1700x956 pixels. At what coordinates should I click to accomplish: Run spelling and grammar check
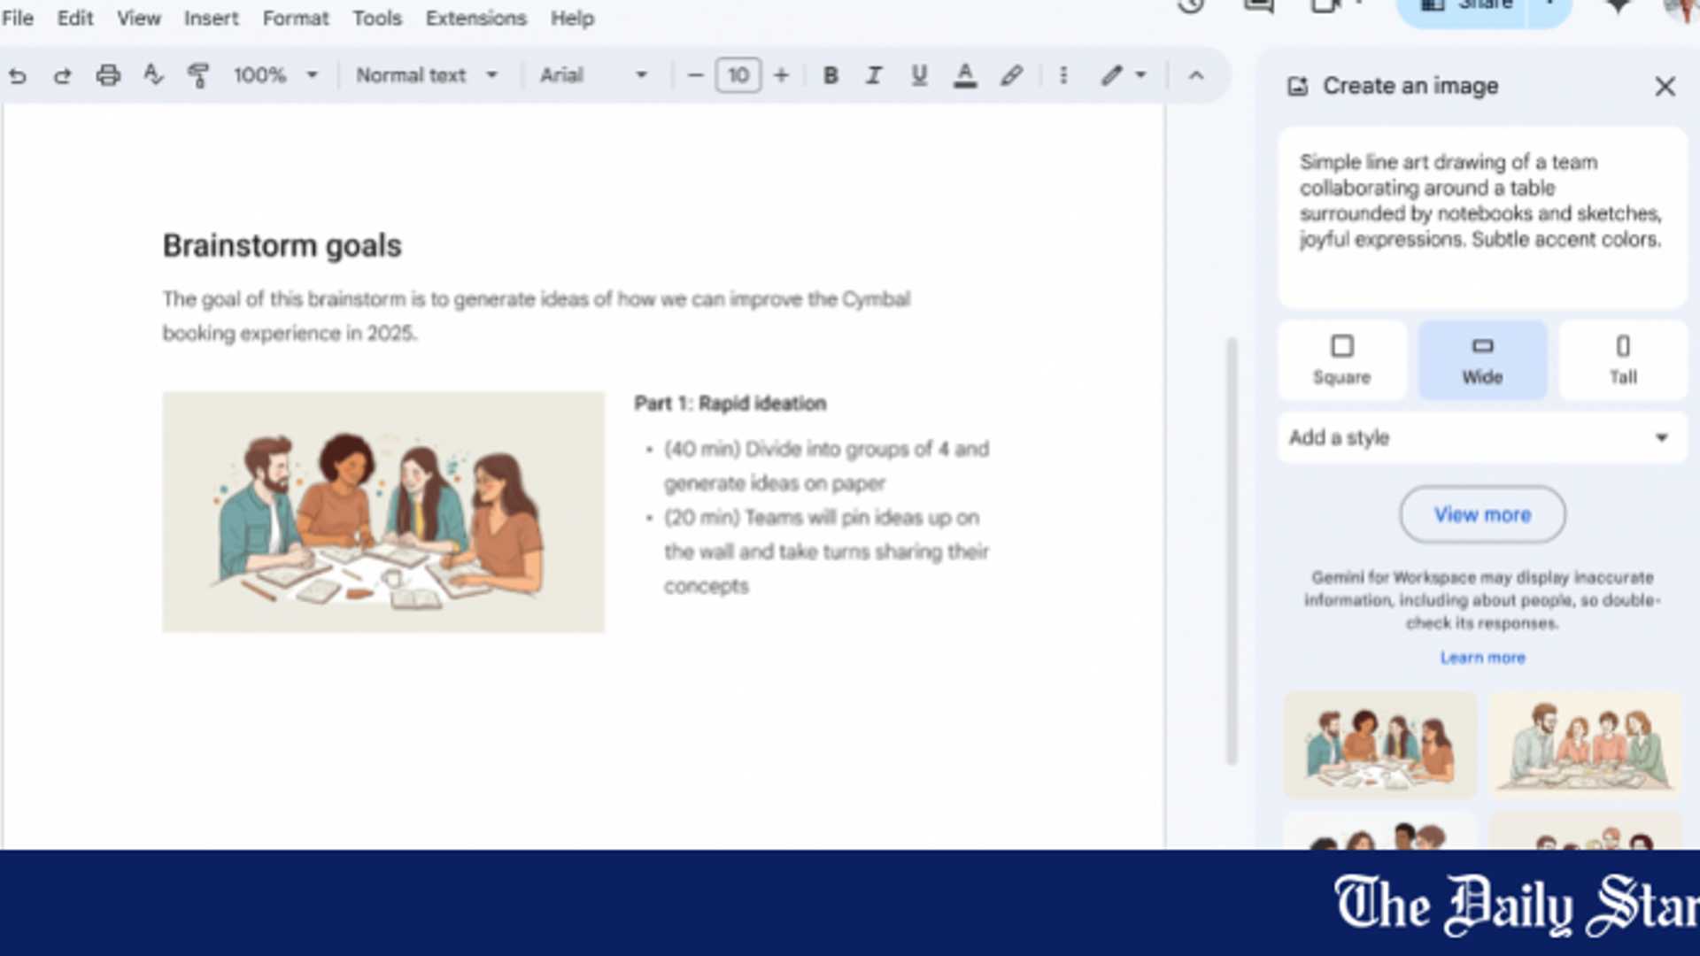tap(153, 75)
